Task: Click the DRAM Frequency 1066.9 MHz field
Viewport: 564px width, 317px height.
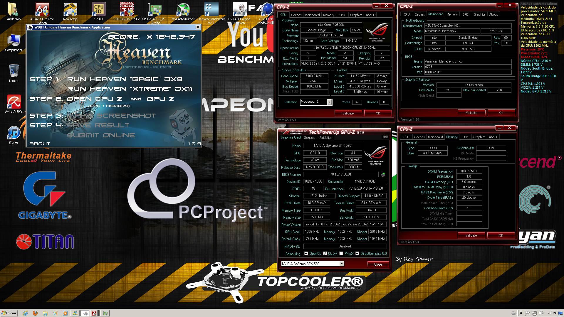Action: [469, 171]
